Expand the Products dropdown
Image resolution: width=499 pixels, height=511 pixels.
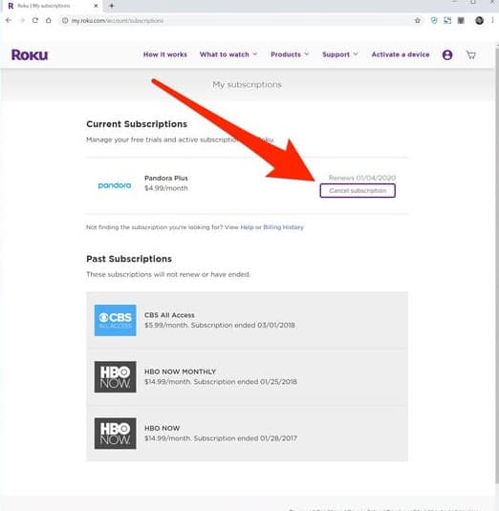pos(290,54)
